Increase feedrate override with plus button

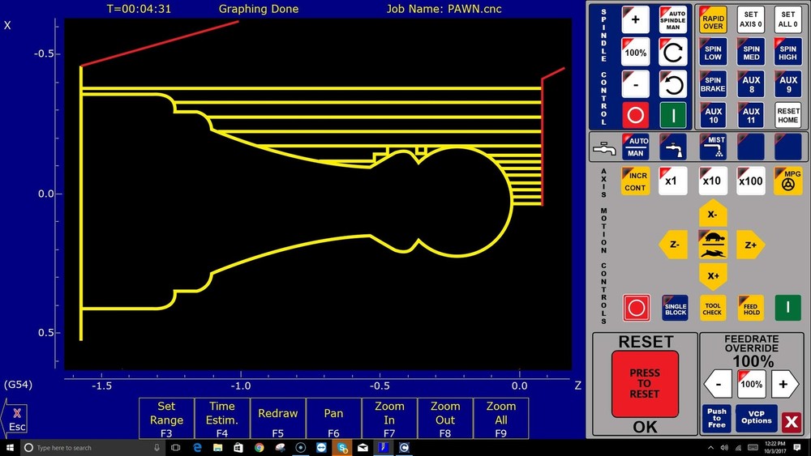[x=783, y=383]
